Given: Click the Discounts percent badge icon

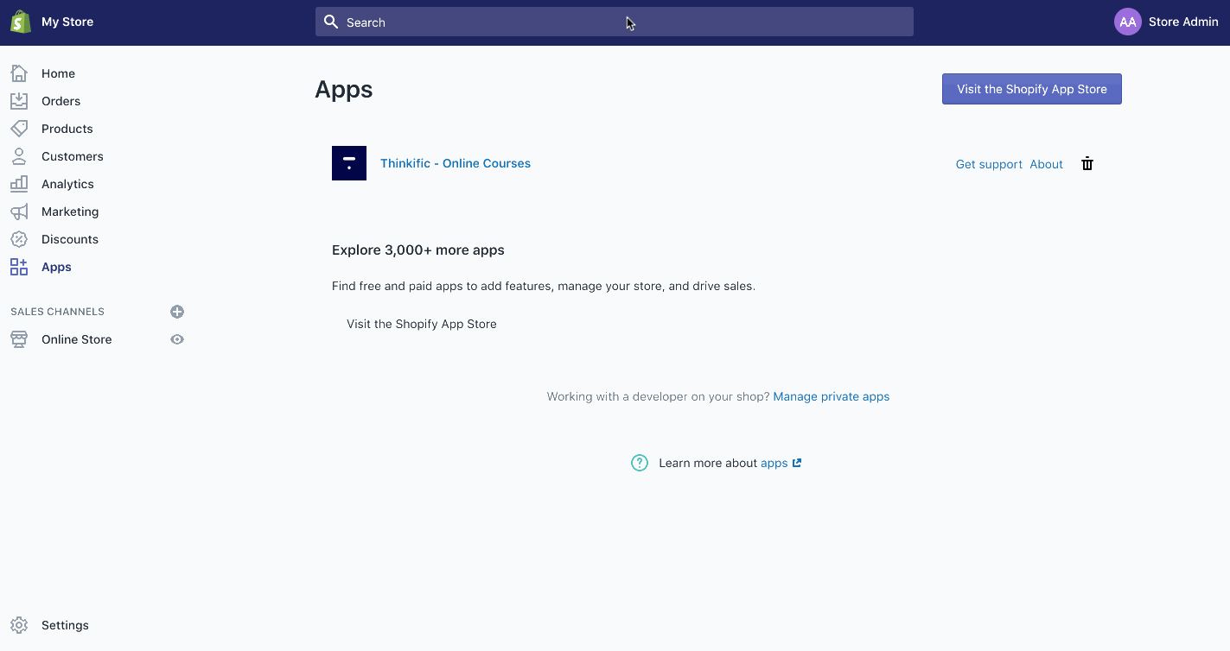Looking at the screenshot, I should click(19, 239).
